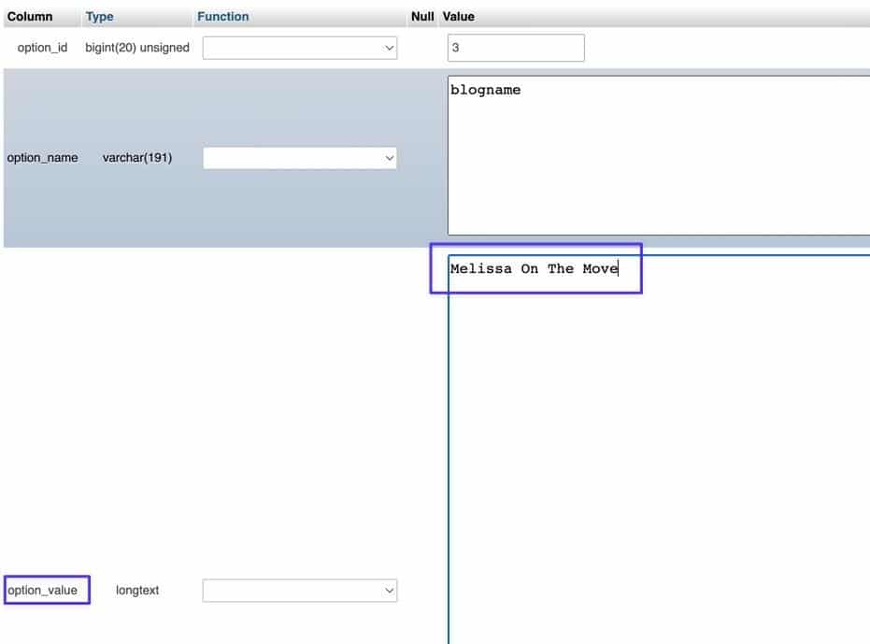This screenshot has width=870, height=644.
Task: Open the Function dropdown for option_name
Action: [299, 157]
